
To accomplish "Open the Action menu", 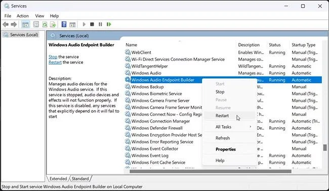I will tap(23, 16).
